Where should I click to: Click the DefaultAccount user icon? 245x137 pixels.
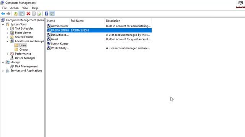[x=49, y=35]
